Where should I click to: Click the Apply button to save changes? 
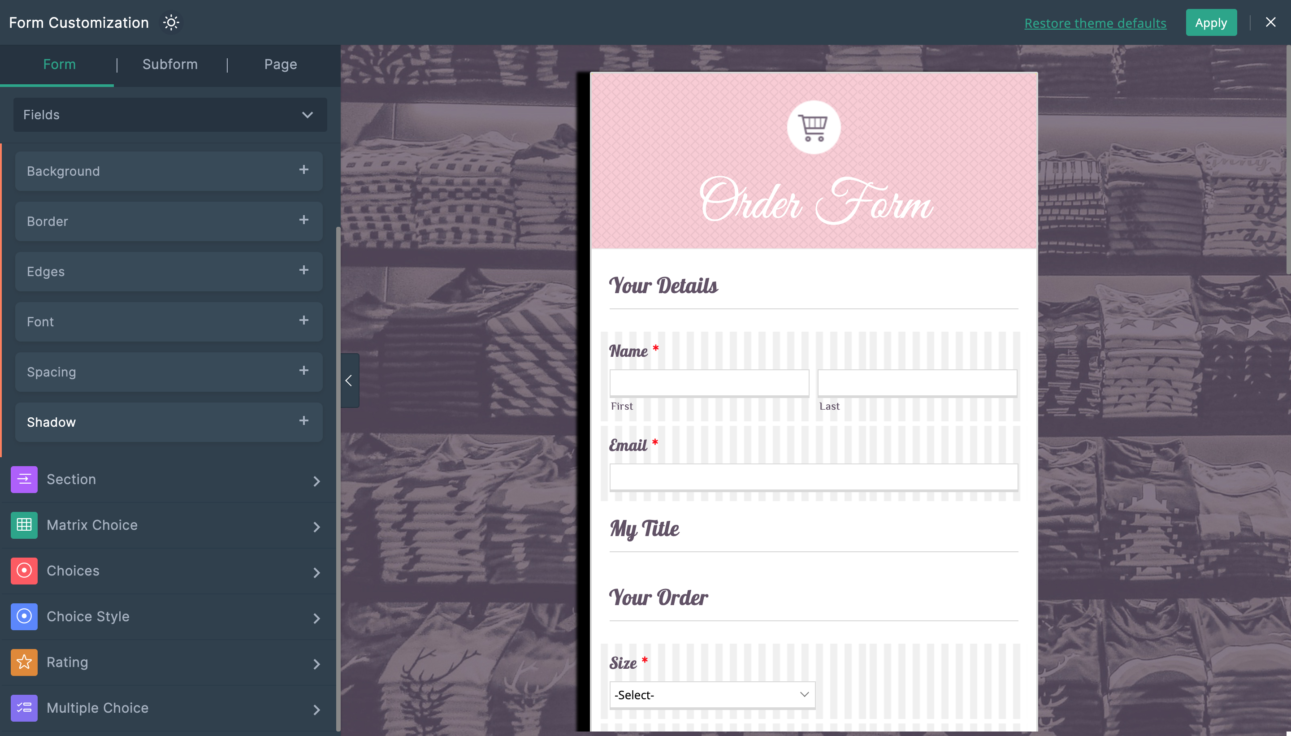(1210, 21)
